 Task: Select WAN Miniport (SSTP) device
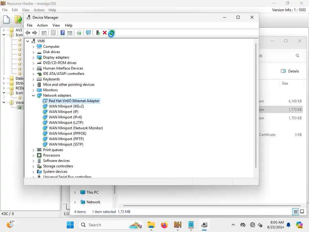click(x=66, y=144)
